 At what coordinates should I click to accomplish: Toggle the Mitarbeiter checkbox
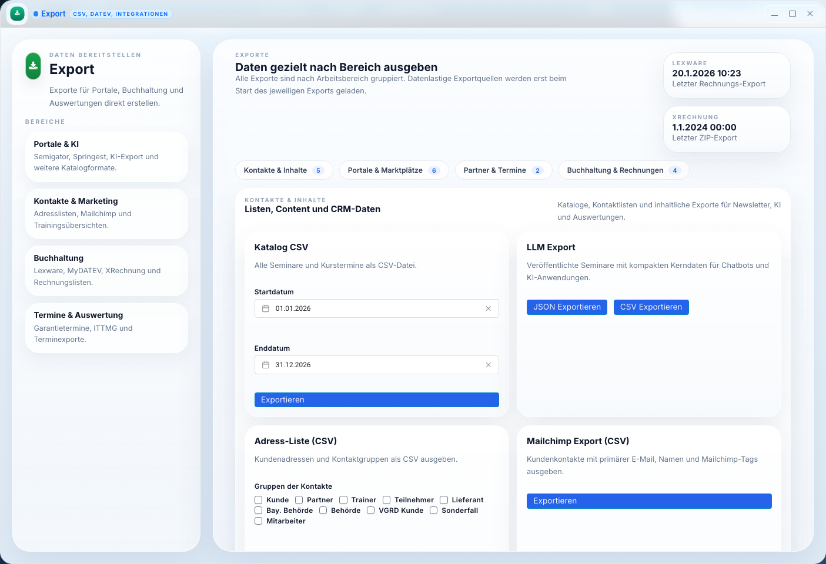[x=258, y=521]
